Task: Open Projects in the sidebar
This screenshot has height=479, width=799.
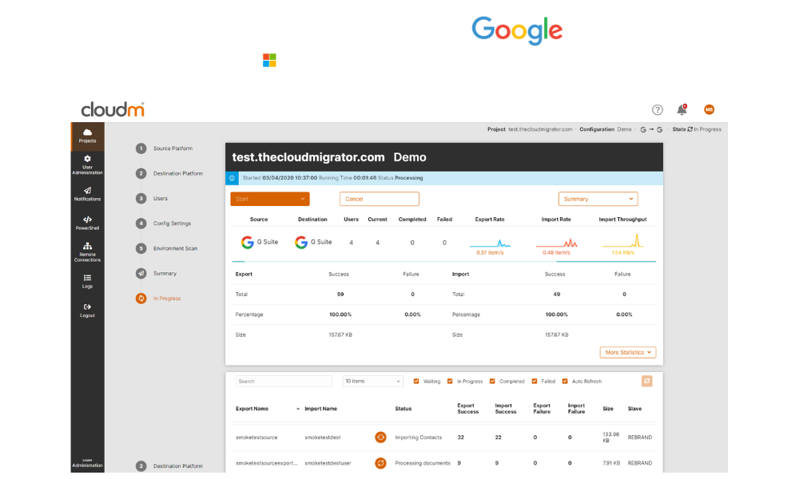Action: [87, 135]
